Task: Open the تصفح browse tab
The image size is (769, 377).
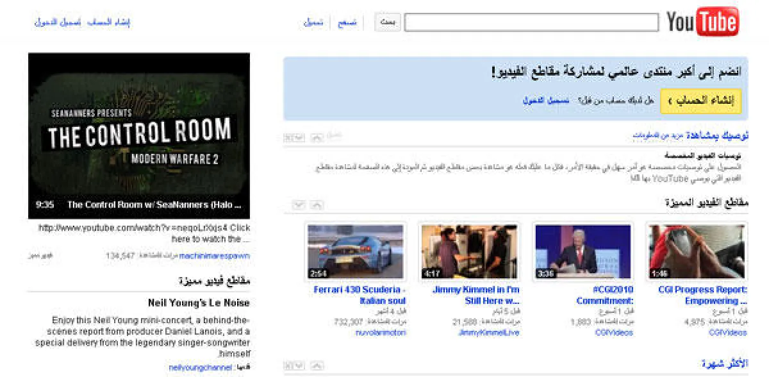Action: (347, 22)
